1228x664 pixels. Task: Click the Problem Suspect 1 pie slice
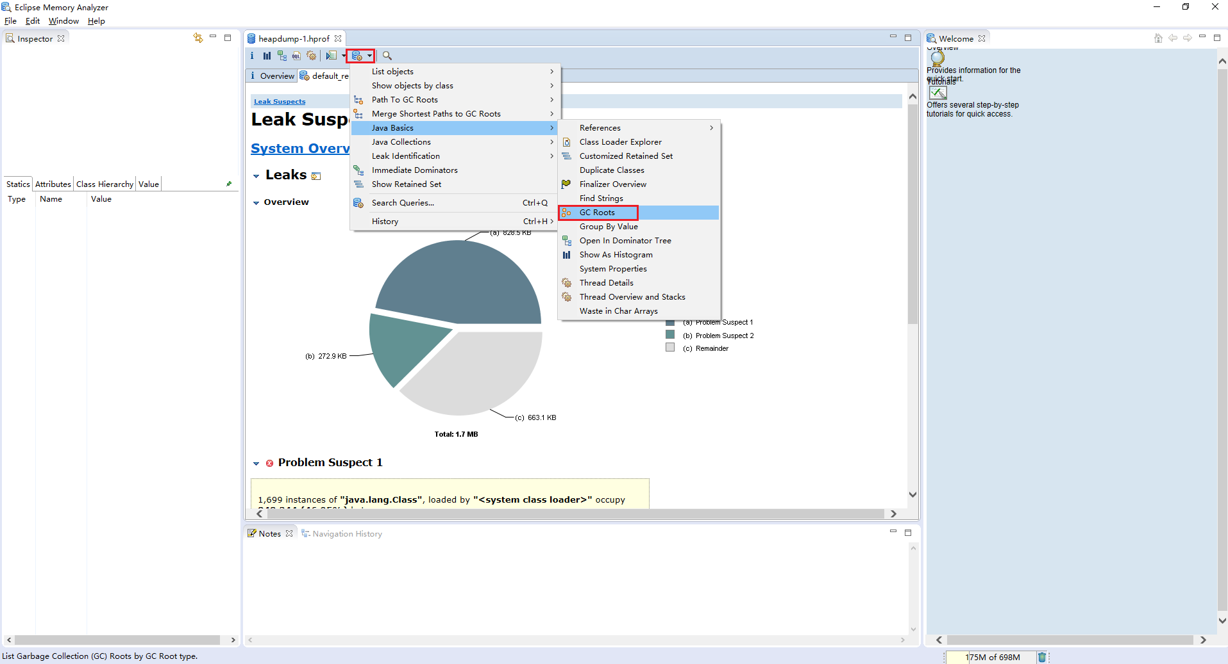tap(458, 282)
